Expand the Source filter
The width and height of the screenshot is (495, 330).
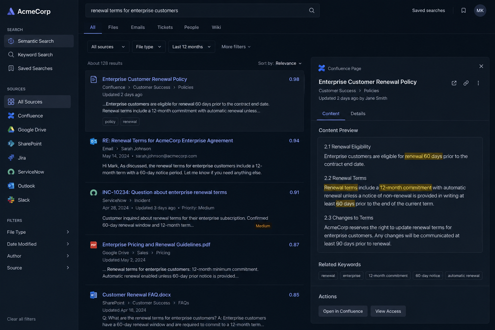click(38, 268)
